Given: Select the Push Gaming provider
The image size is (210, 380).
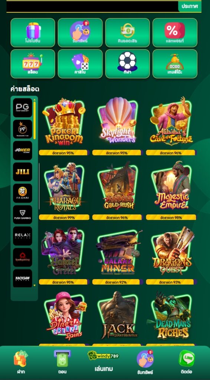Looking at the screenshot, I should (x=23, y=214).
